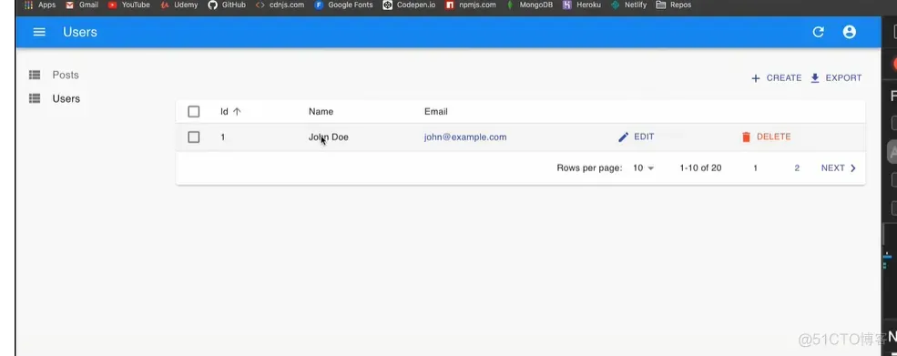The height and width of the screenshot is (356, 897).
Task: Open the rows per page dropdown
Action: [644, 168]
